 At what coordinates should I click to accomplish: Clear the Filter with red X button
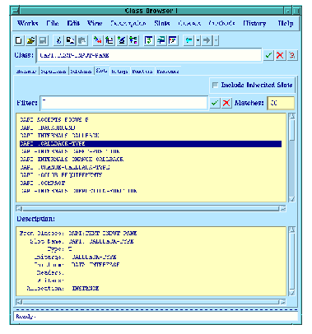(x=226, y=103)
